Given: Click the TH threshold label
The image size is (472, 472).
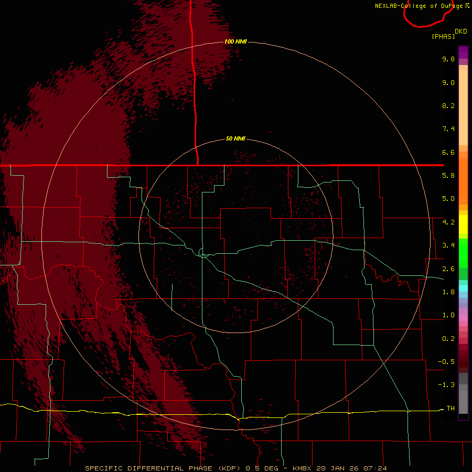Looking at the screenshot, I should coord(450,409).
